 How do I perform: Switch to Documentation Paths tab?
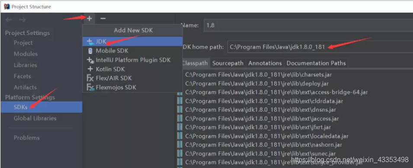click(316, 63)
